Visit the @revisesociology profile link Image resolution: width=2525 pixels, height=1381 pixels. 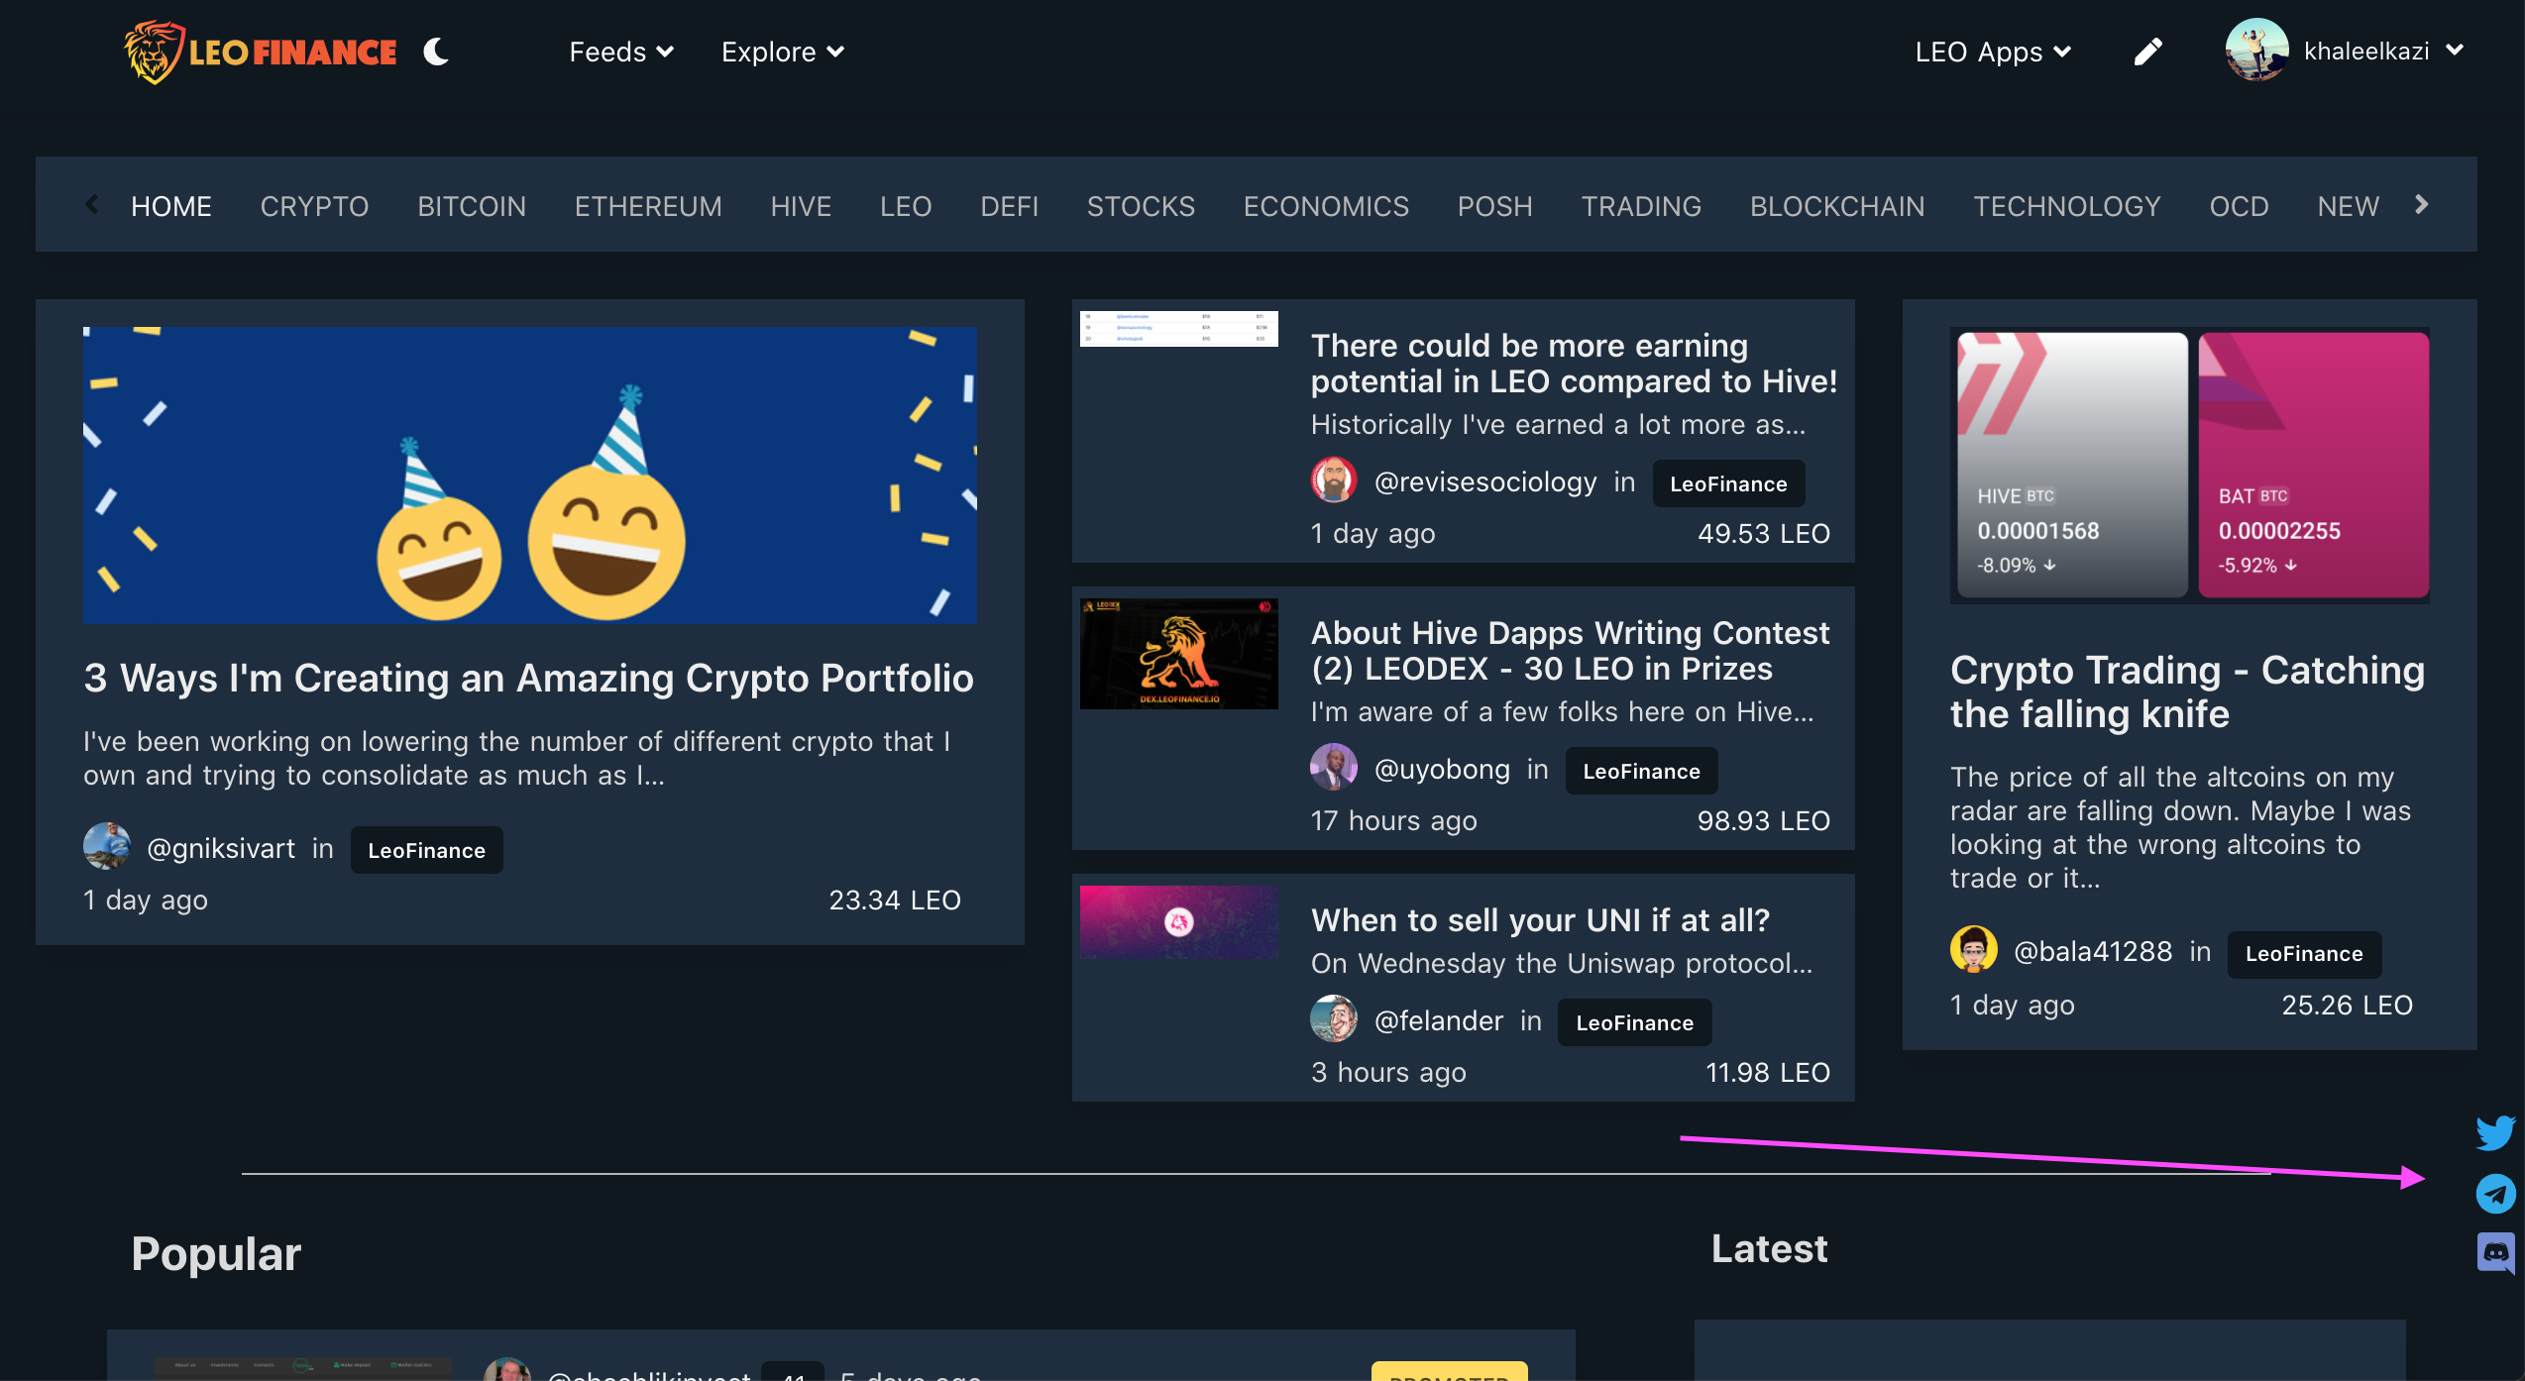(1485, 482)
